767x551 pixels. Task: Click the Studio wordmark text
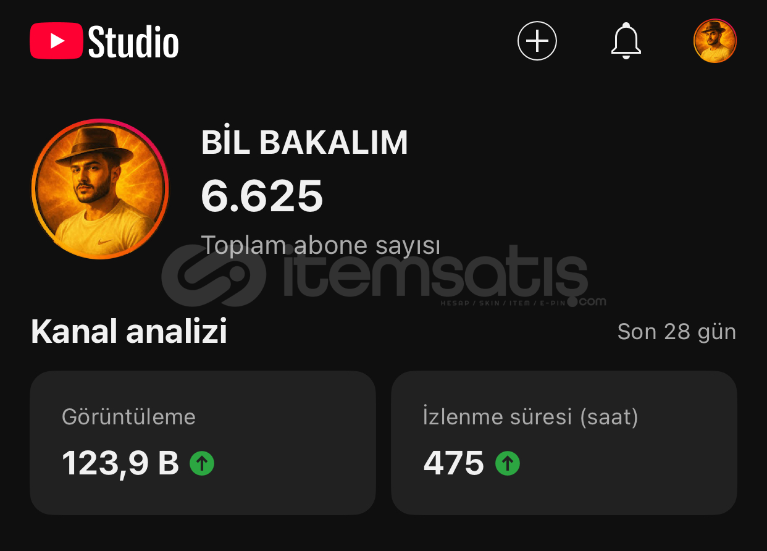click(x=134, y=41)
